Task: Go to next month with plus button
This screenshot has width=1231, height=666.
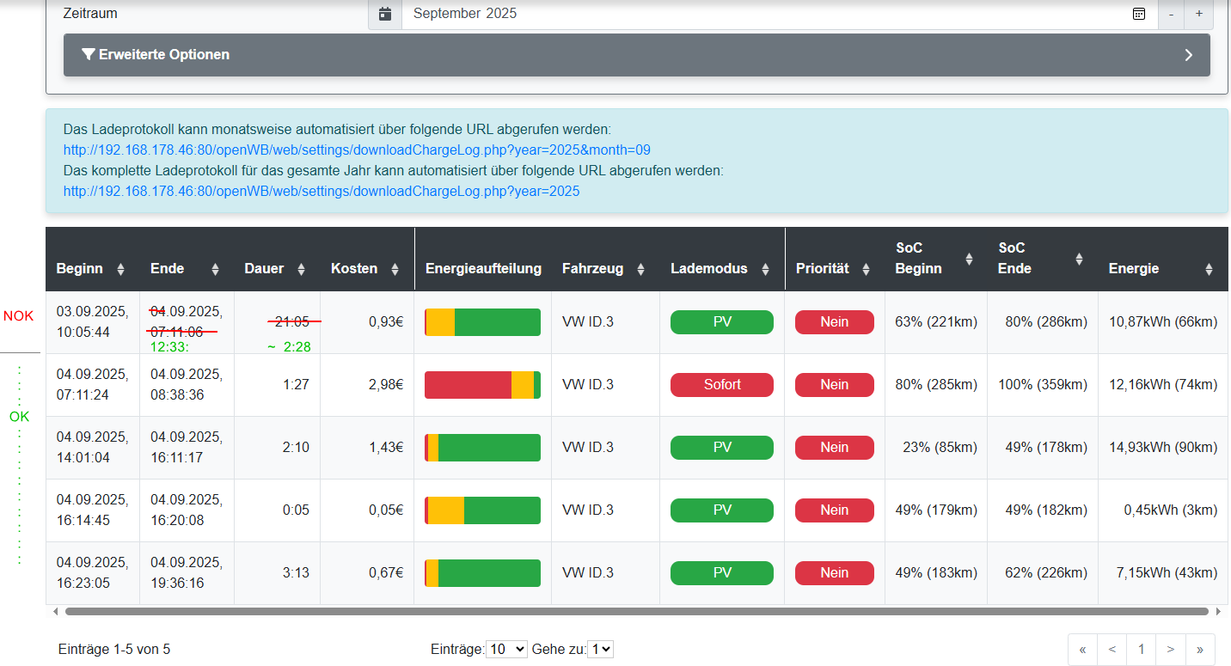Action: tap(1198, 14)
